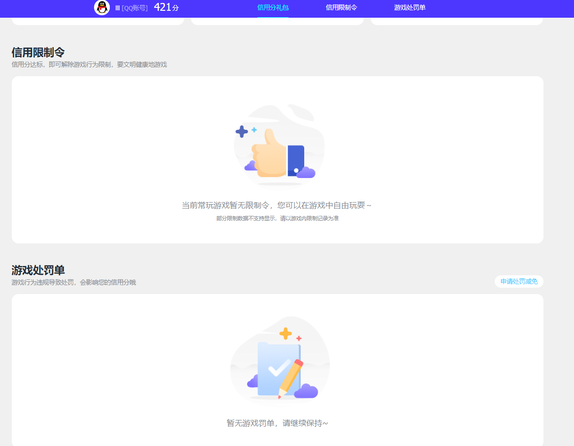
Task: Click the plus decoration near the thumbs-up illustration
Action: [241, 131]
